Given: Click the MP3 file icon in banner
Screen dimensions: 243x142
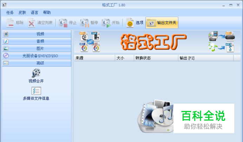Looking at the screenshot, I should pyautogui.click(x=230, y=47).
